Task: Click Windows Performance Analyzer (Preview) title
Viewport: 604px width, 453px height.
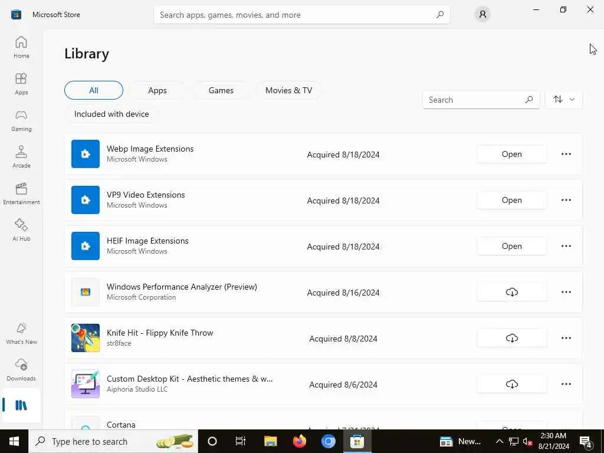Action: pos(182,287)
